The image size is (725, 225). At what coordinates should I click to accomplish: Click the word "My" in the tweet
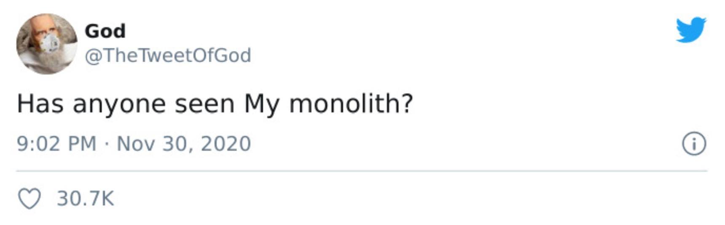(x=261, y=105)
